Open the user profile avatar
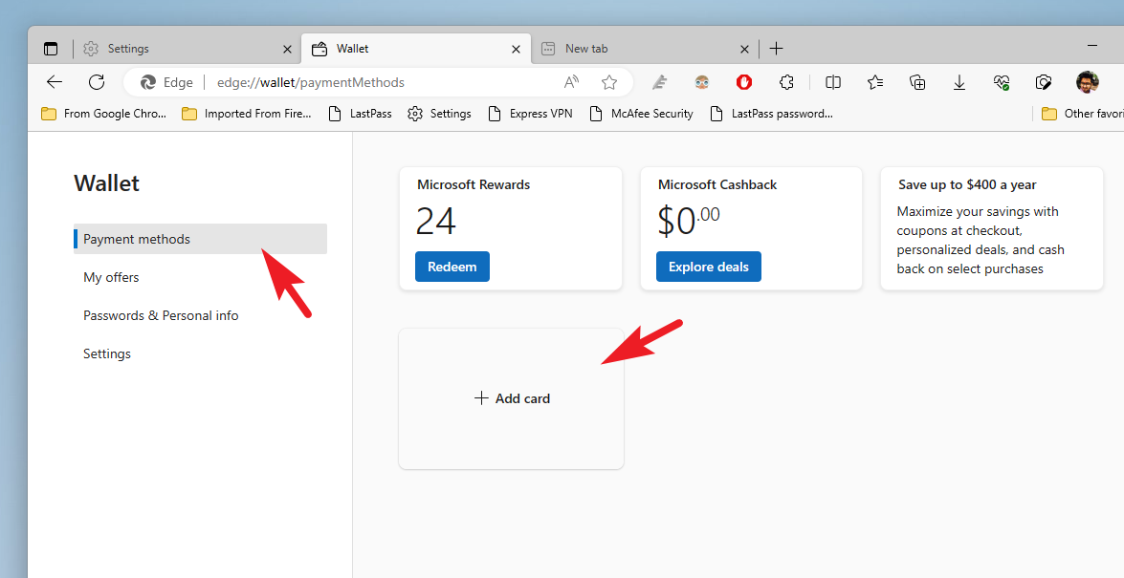 coord(1088,82)
